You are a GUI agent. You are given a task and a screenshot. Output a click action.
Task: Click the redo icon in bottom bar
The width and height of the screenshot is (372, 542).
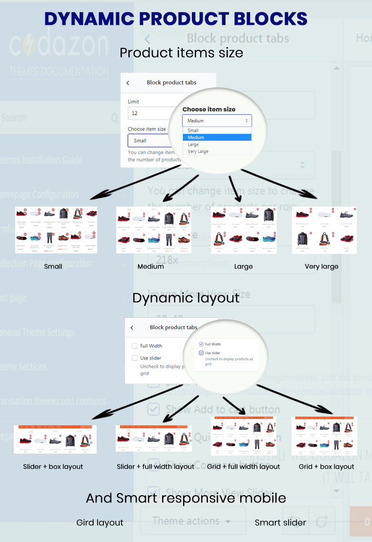(322, 521)
